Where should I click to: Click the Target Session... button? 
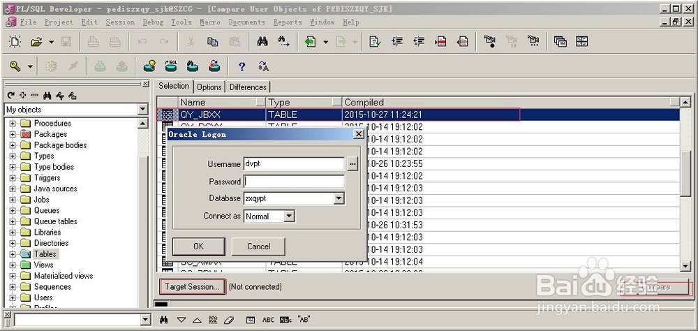pyautogui.click(x=193, y=286)
